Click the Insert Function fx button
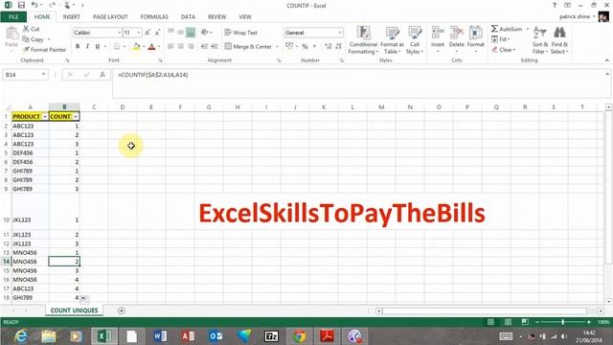This screenshot has width=613, height=345. 102,75
